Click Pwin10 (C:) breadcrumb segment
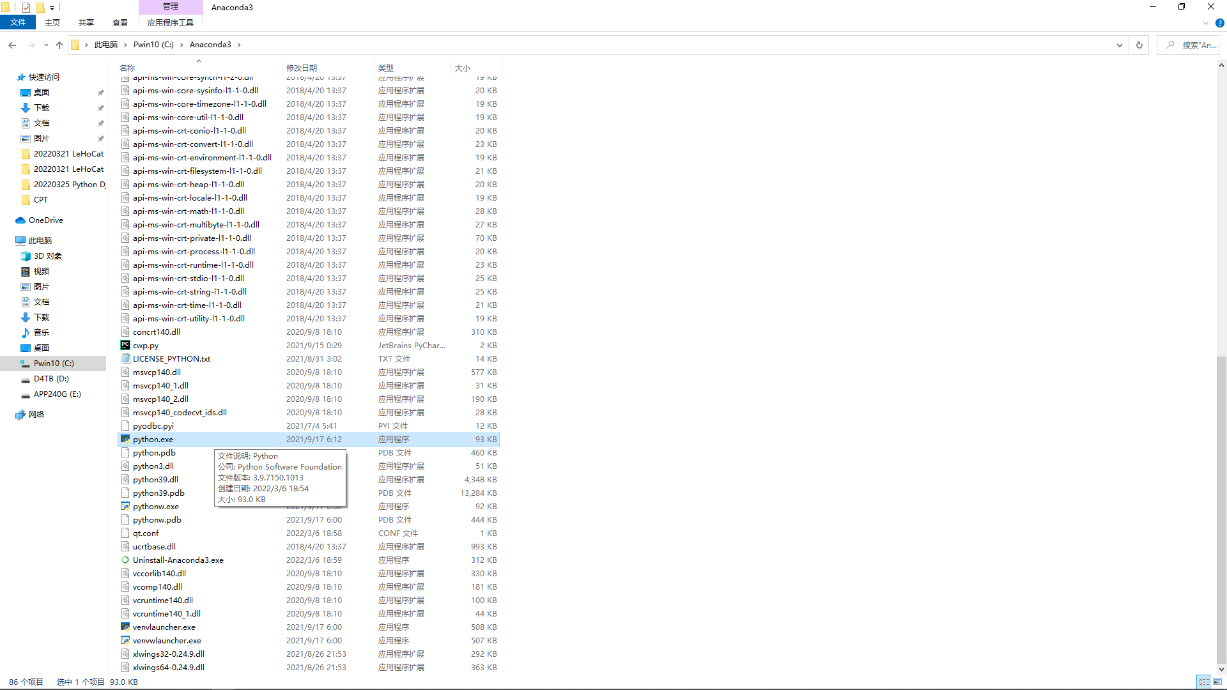This screenshot has width=1227, height=690. coord(153,45)
